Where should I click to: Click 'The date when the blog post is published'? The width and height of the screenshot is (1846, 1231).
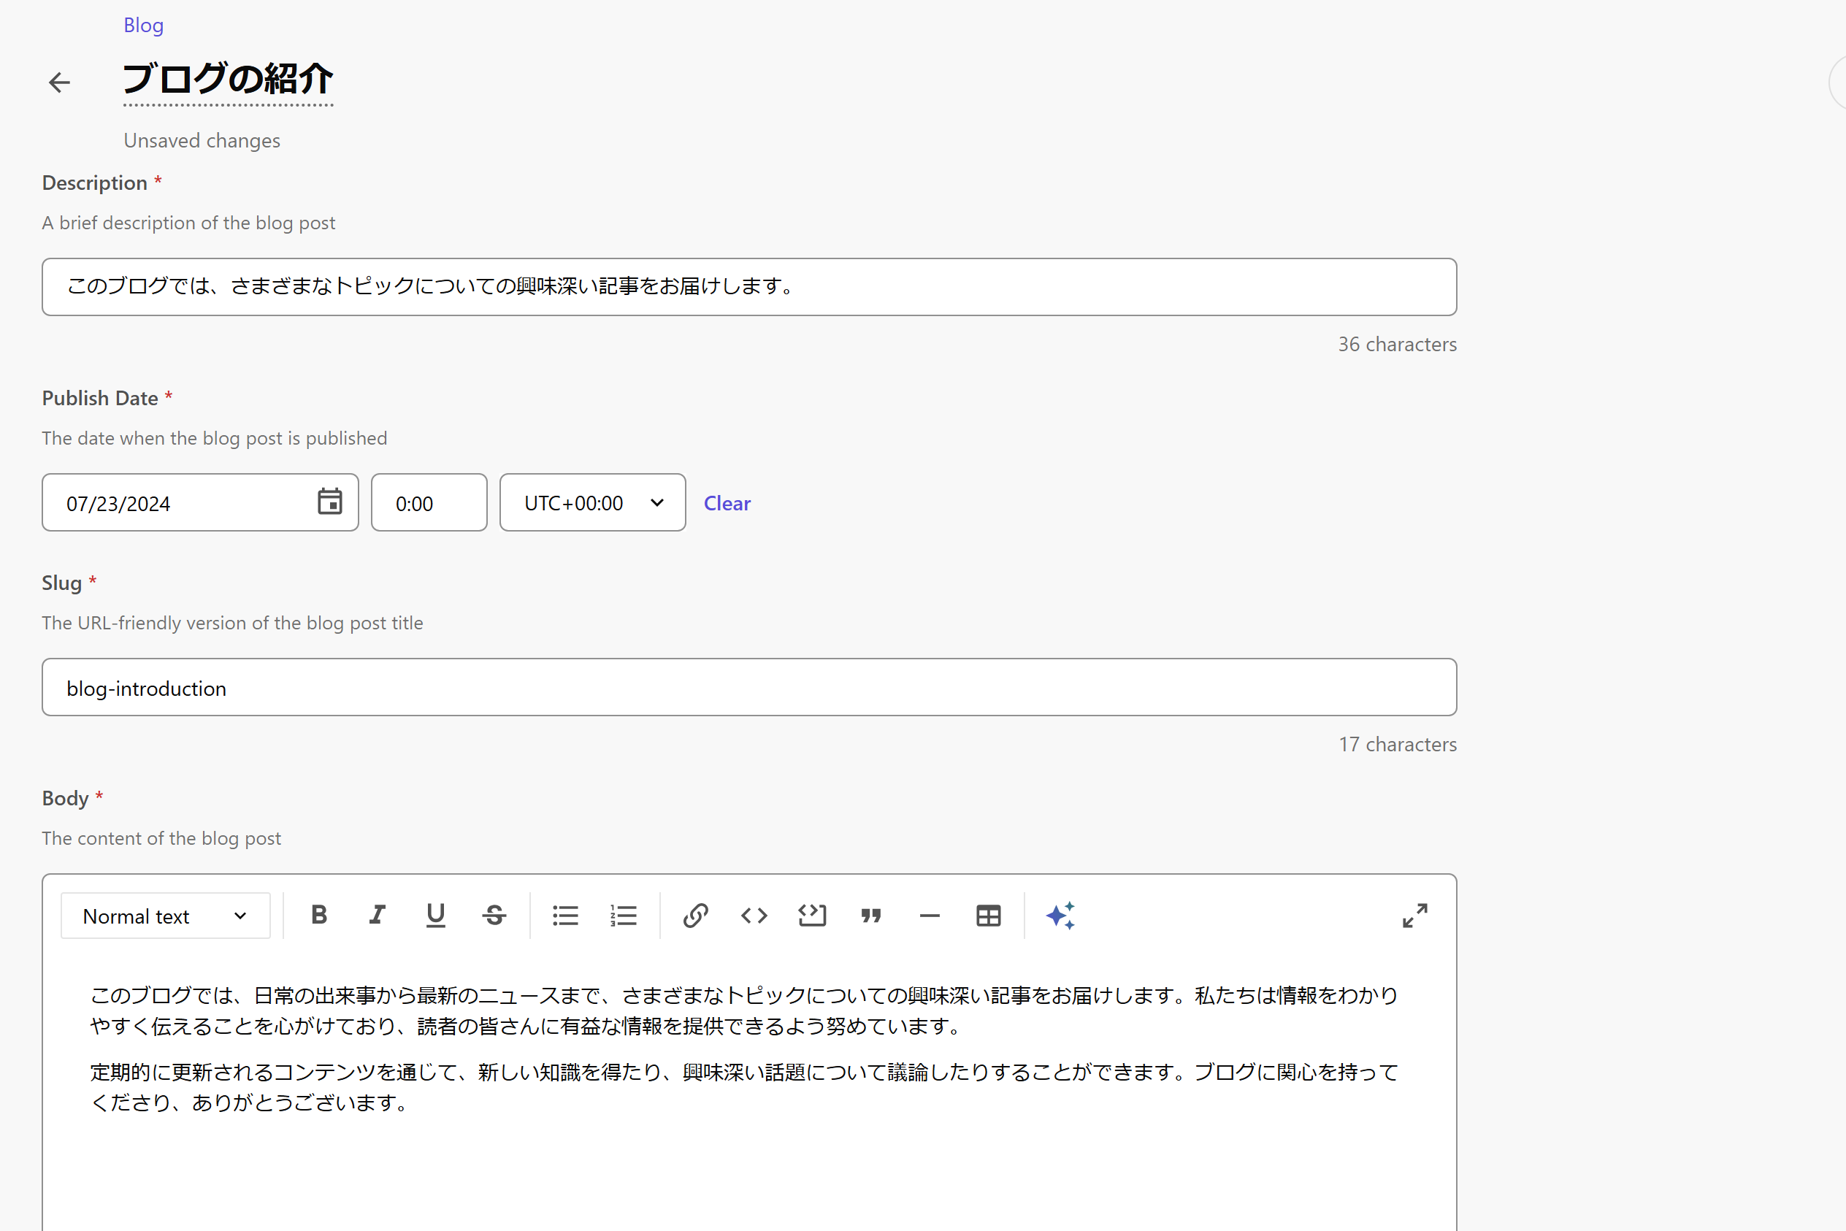215,438
